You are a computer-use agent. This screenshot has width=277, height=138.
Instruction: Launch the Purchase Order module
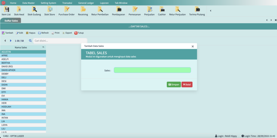tap(66, 11)
